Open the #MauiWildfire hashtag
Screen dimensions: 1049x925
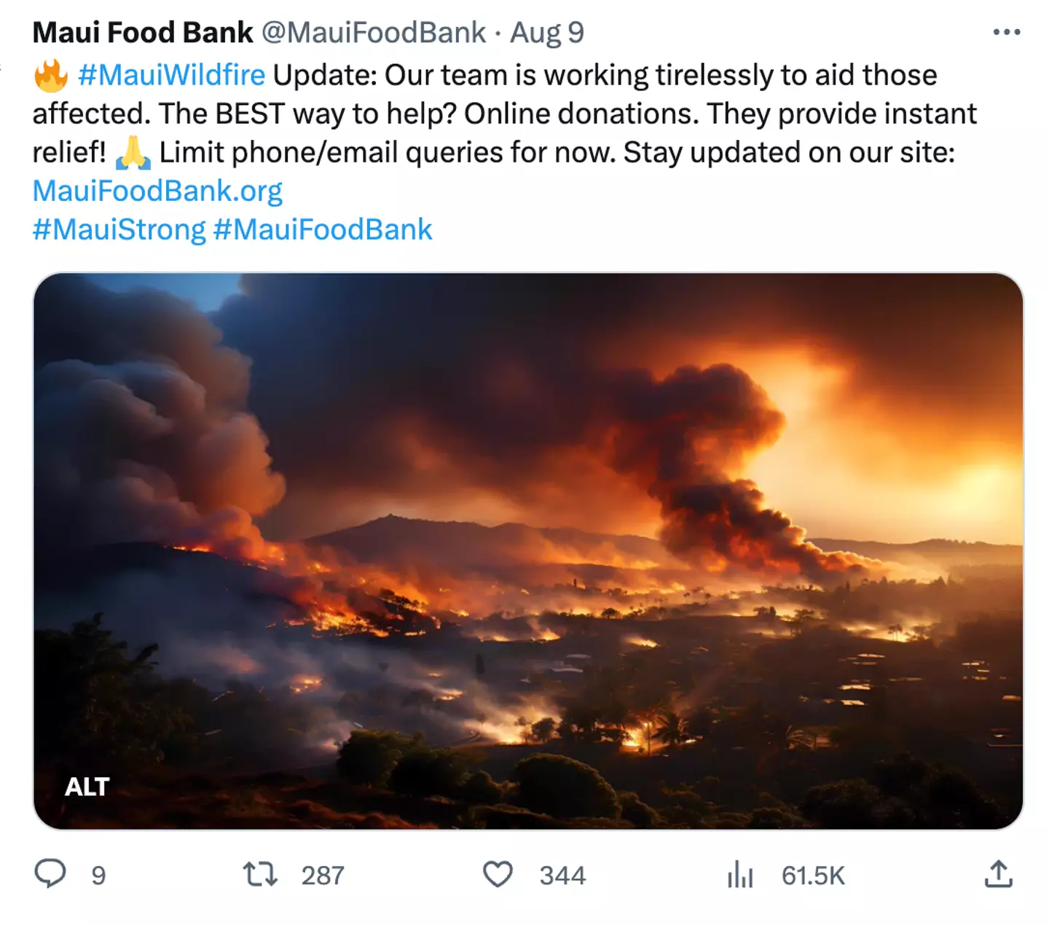point(172,75)
